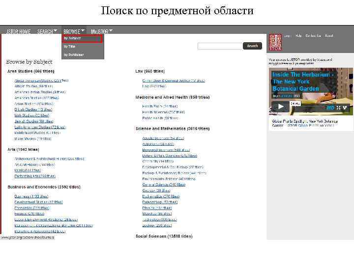Open Developmental & Cell Biology subject
This screenshot has width=354, height=265.
(x=173, y=167)
